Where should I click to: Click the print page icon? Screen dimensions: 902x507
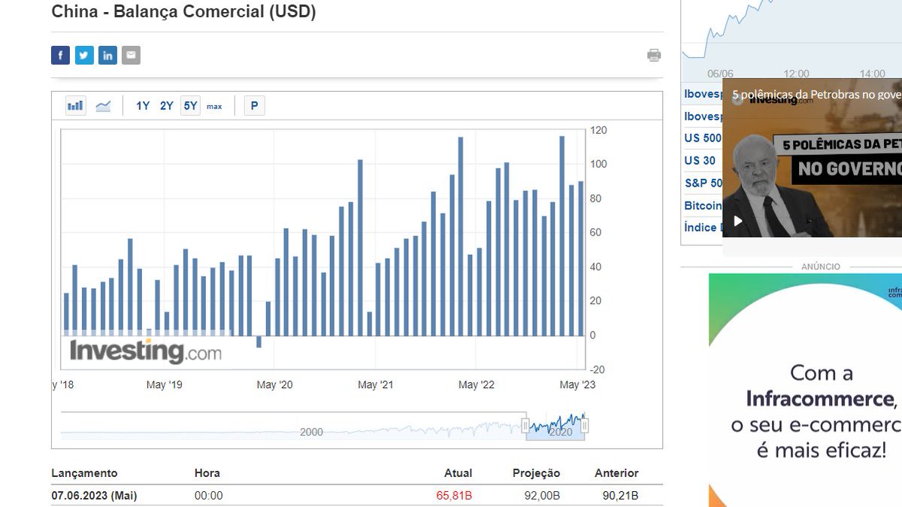point(654,55)
